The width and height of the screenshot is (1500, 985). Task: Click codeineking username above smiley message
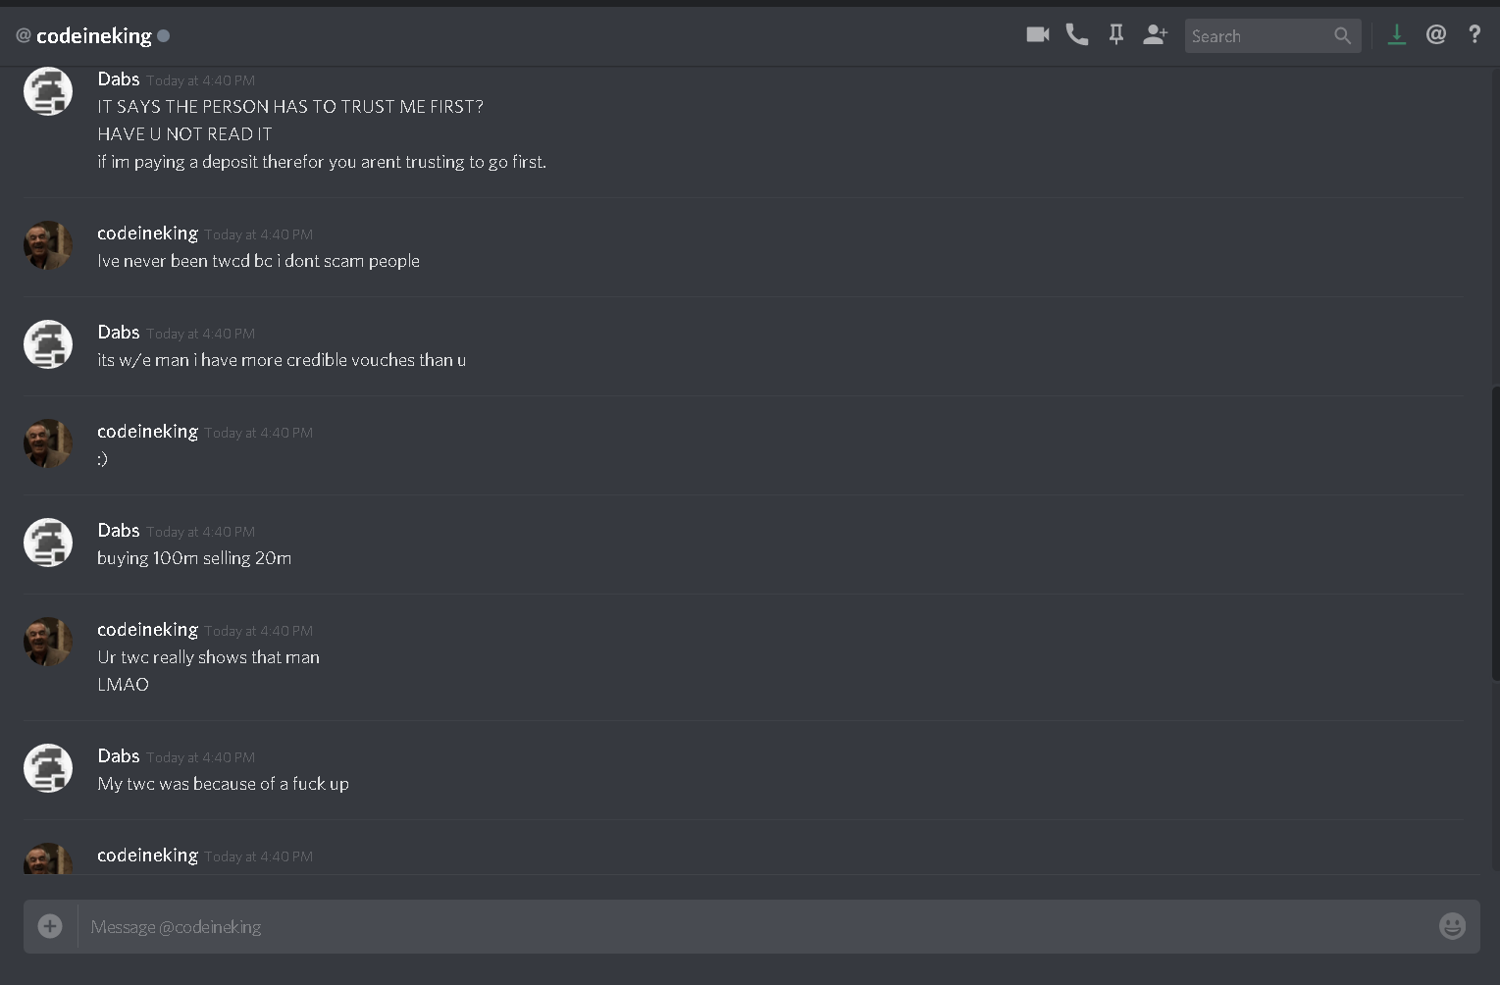point(147,431)
